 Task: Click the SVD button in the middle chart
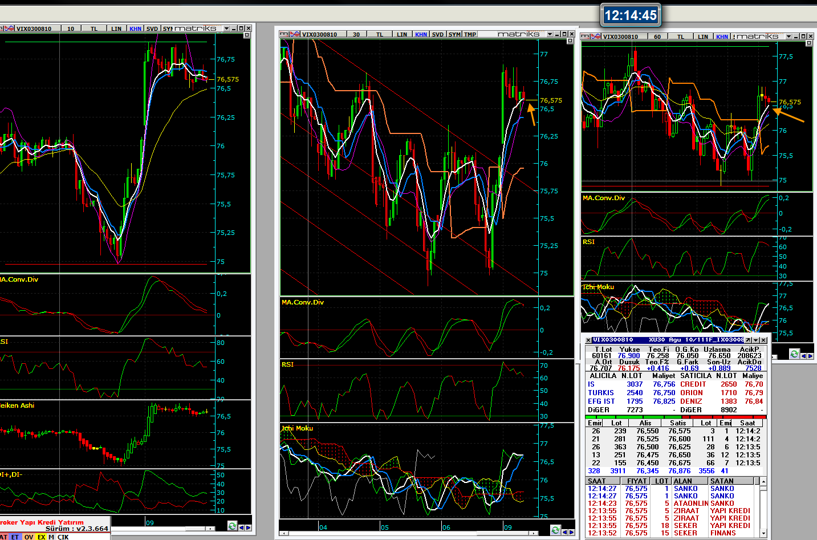pos(437,34)
